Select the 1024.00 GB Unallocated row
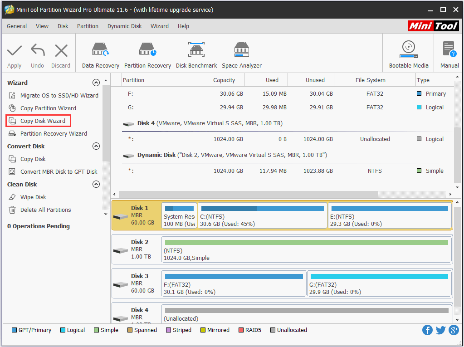Screen dimensions: 464x347 pos(288,139)
